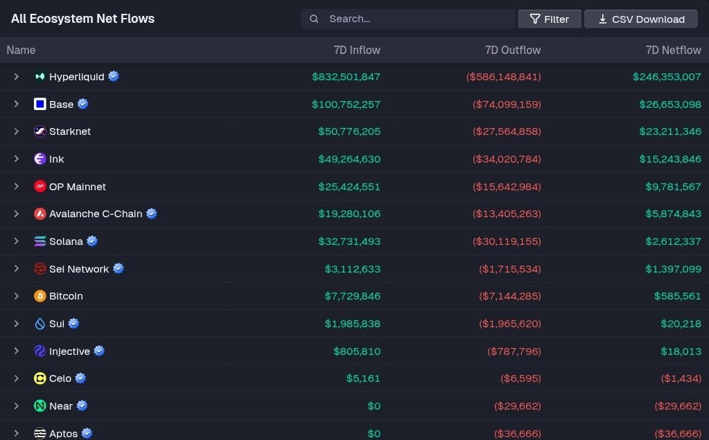Click the All Ecosystem Net Flows title

[82, 19]
